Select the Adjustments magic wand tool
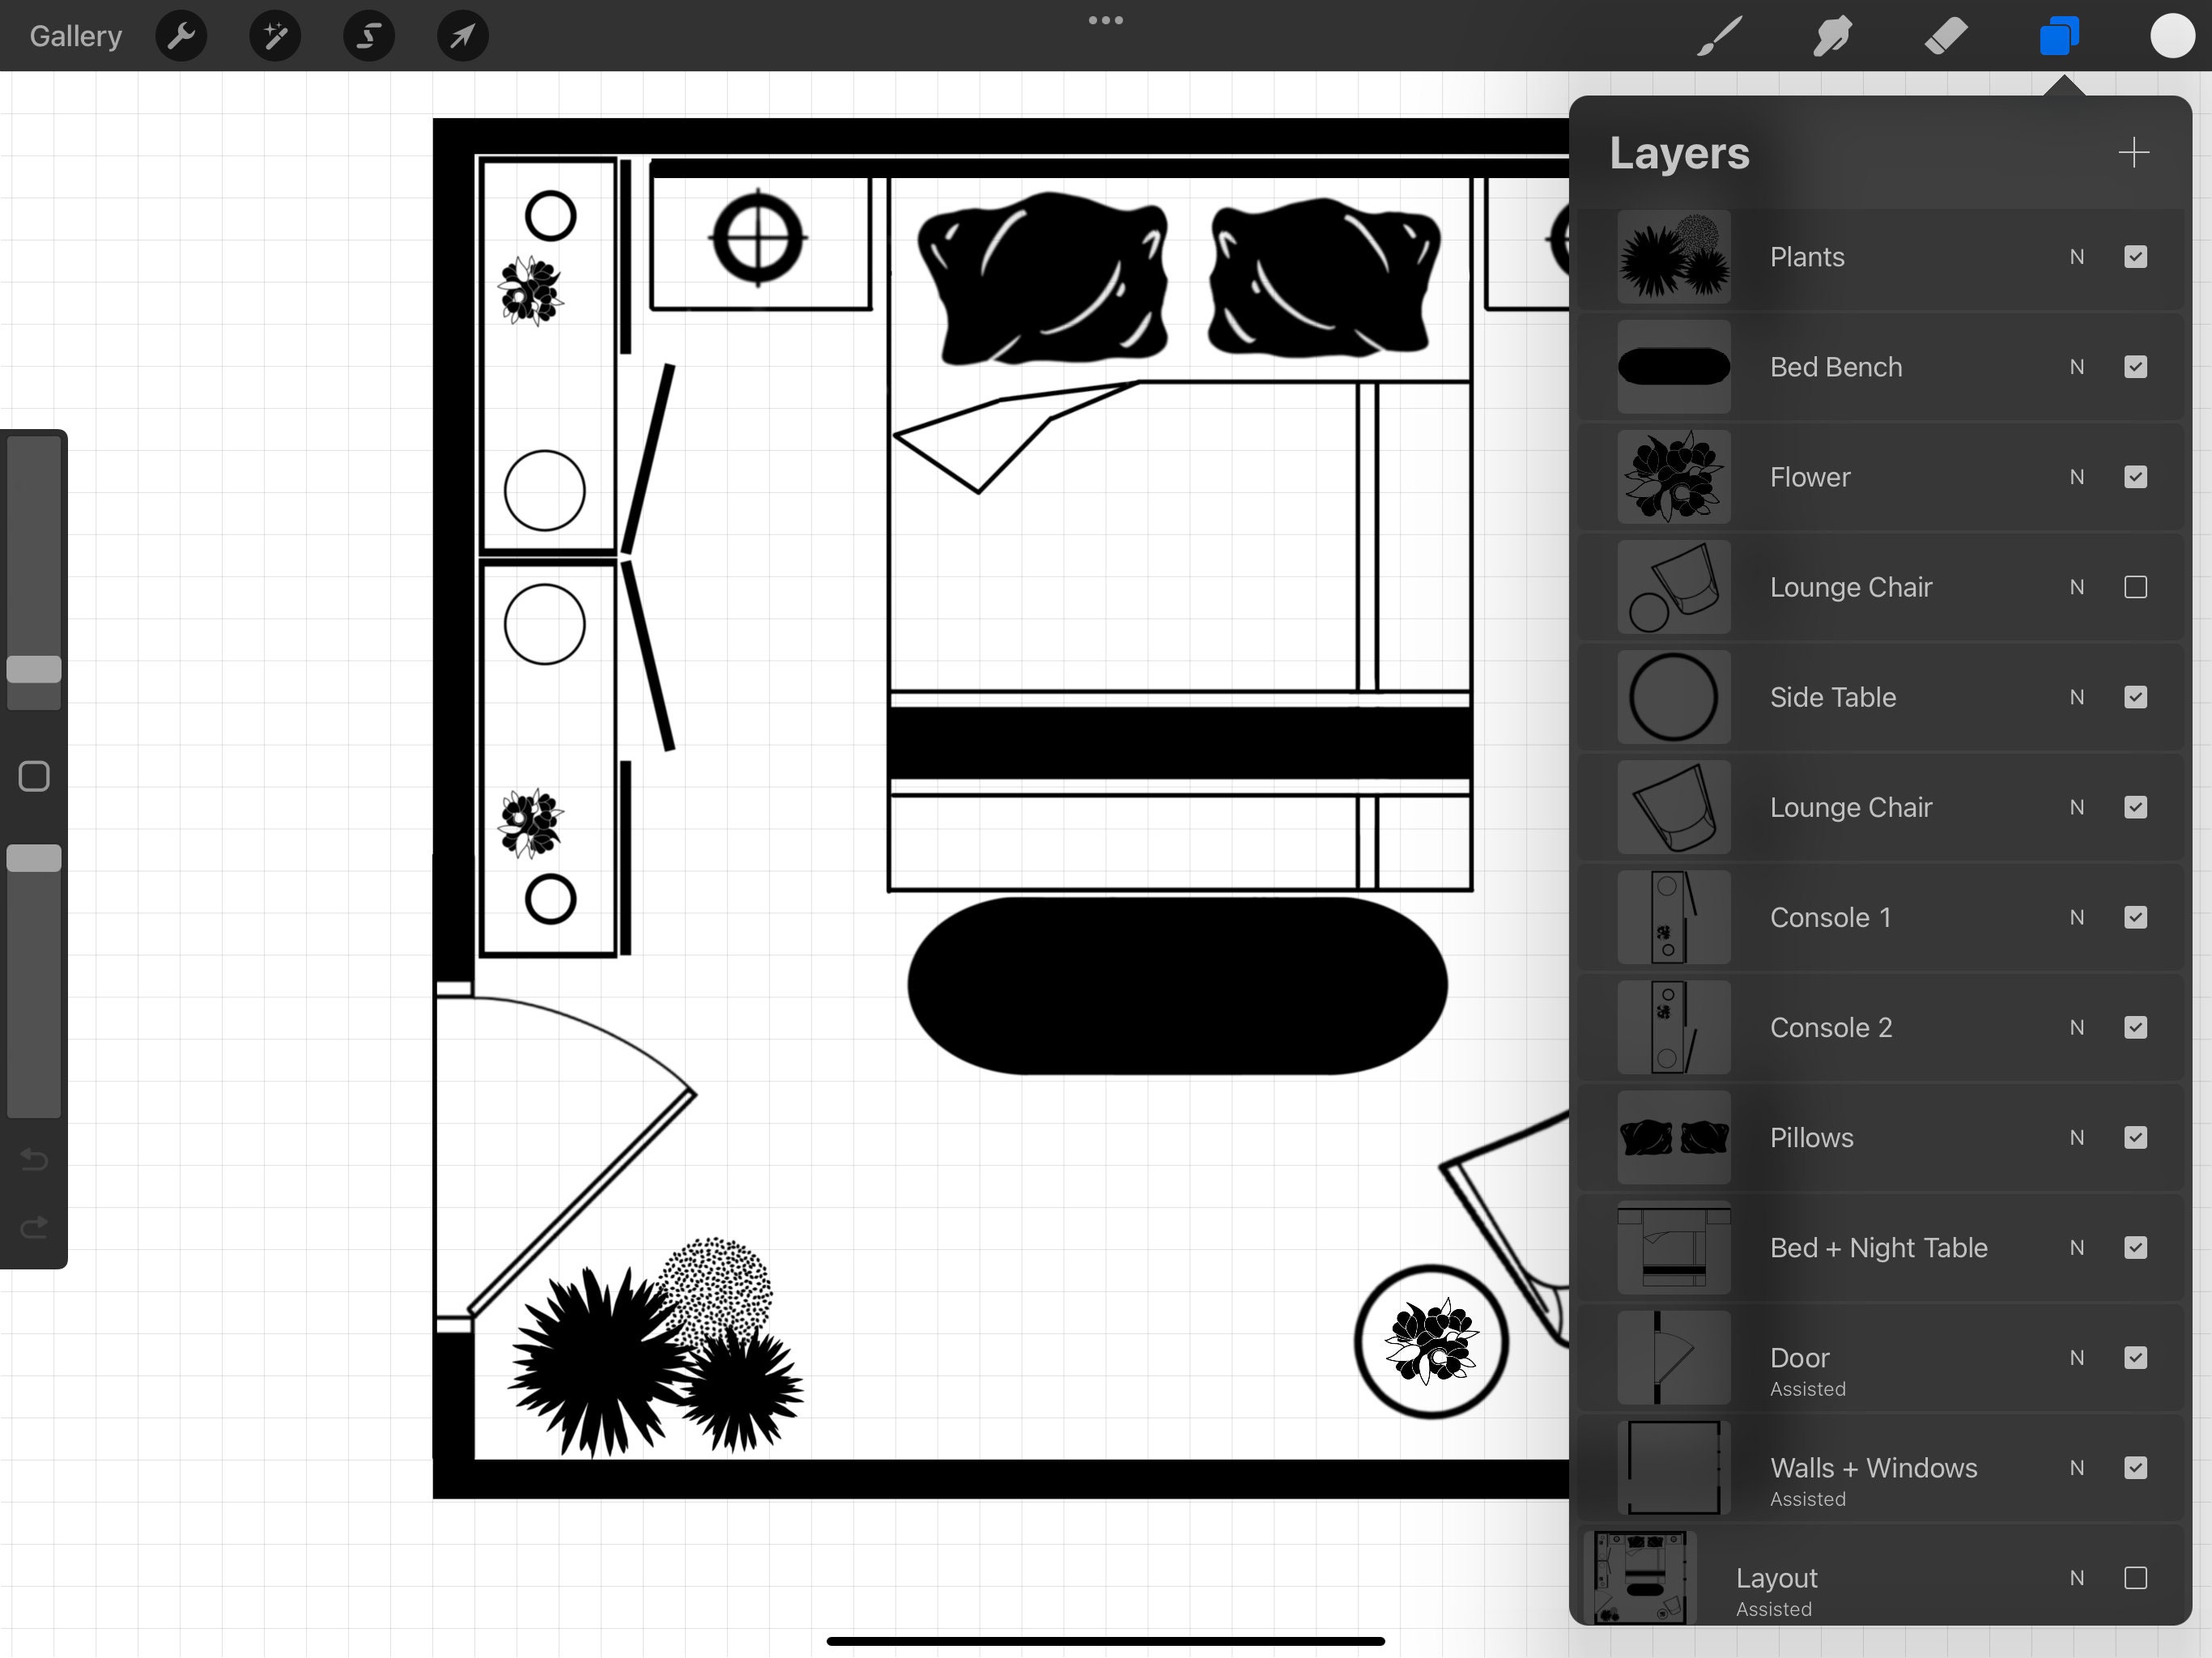The height and width of the screenshot is (1658, 2212). click(274, 35)
